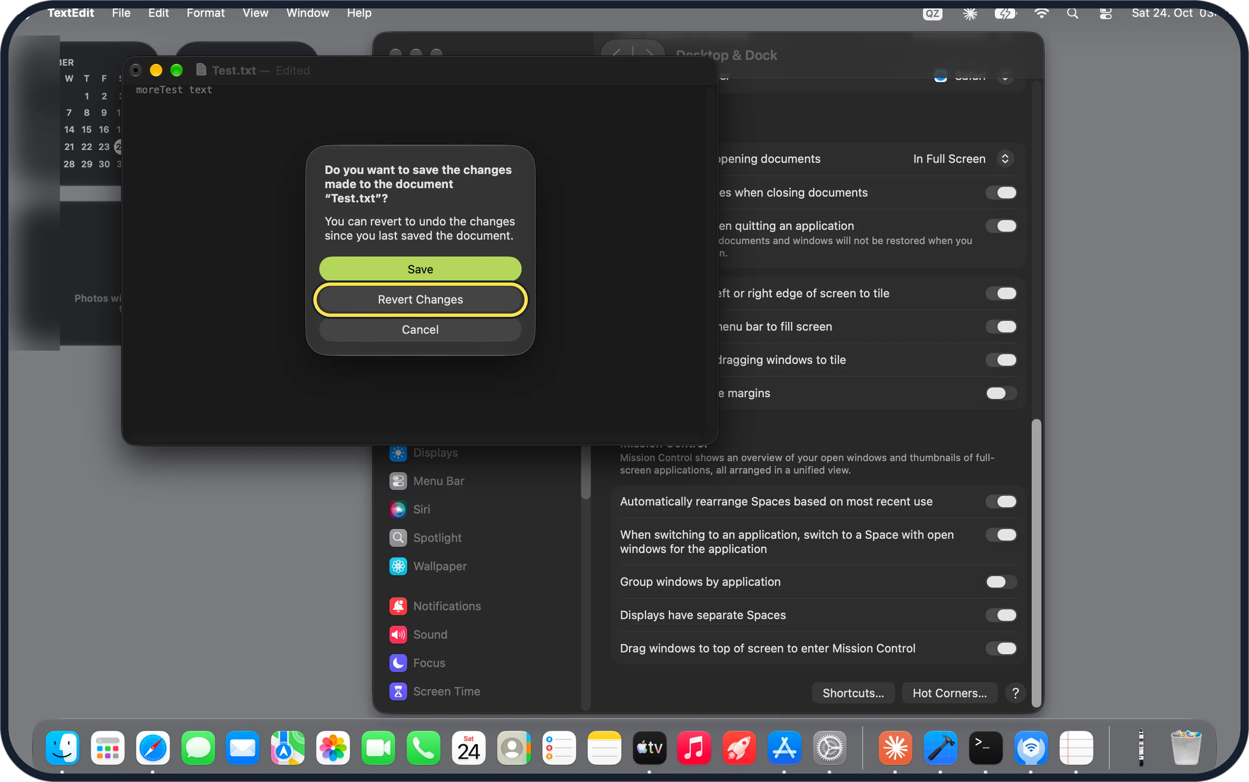Viewport: 1249px width, 782px height.
Task: Enable Group windows by application
Action: point(1001,581)
